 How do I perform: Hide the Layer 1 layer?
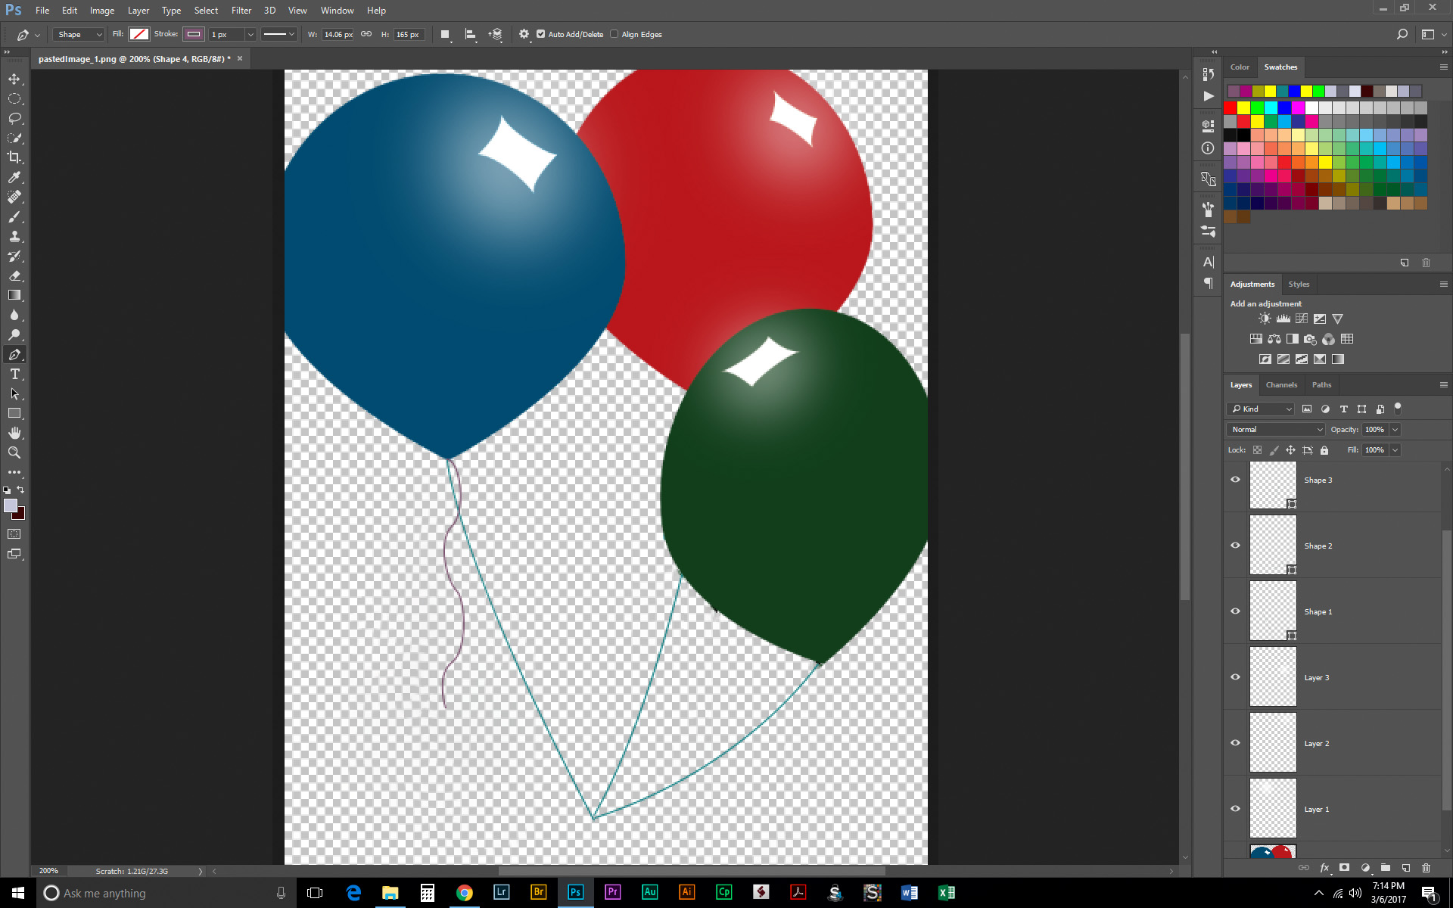pos(1235,809)
